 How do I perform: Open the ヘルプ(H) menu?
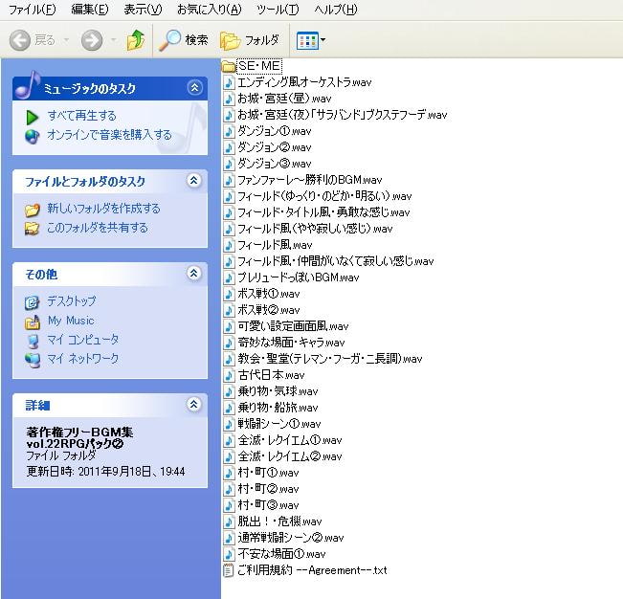tap(336, 10)
